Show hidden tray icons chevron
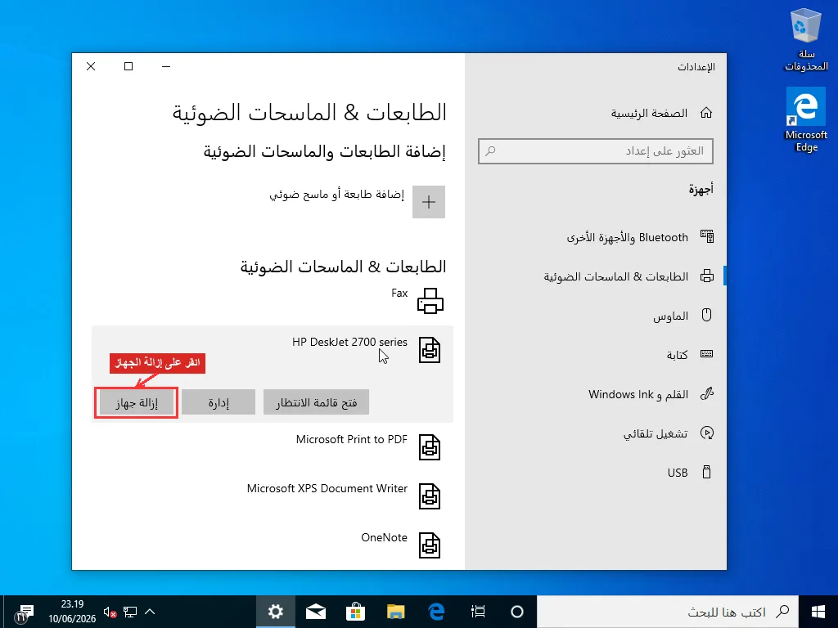 click(150, 612)
